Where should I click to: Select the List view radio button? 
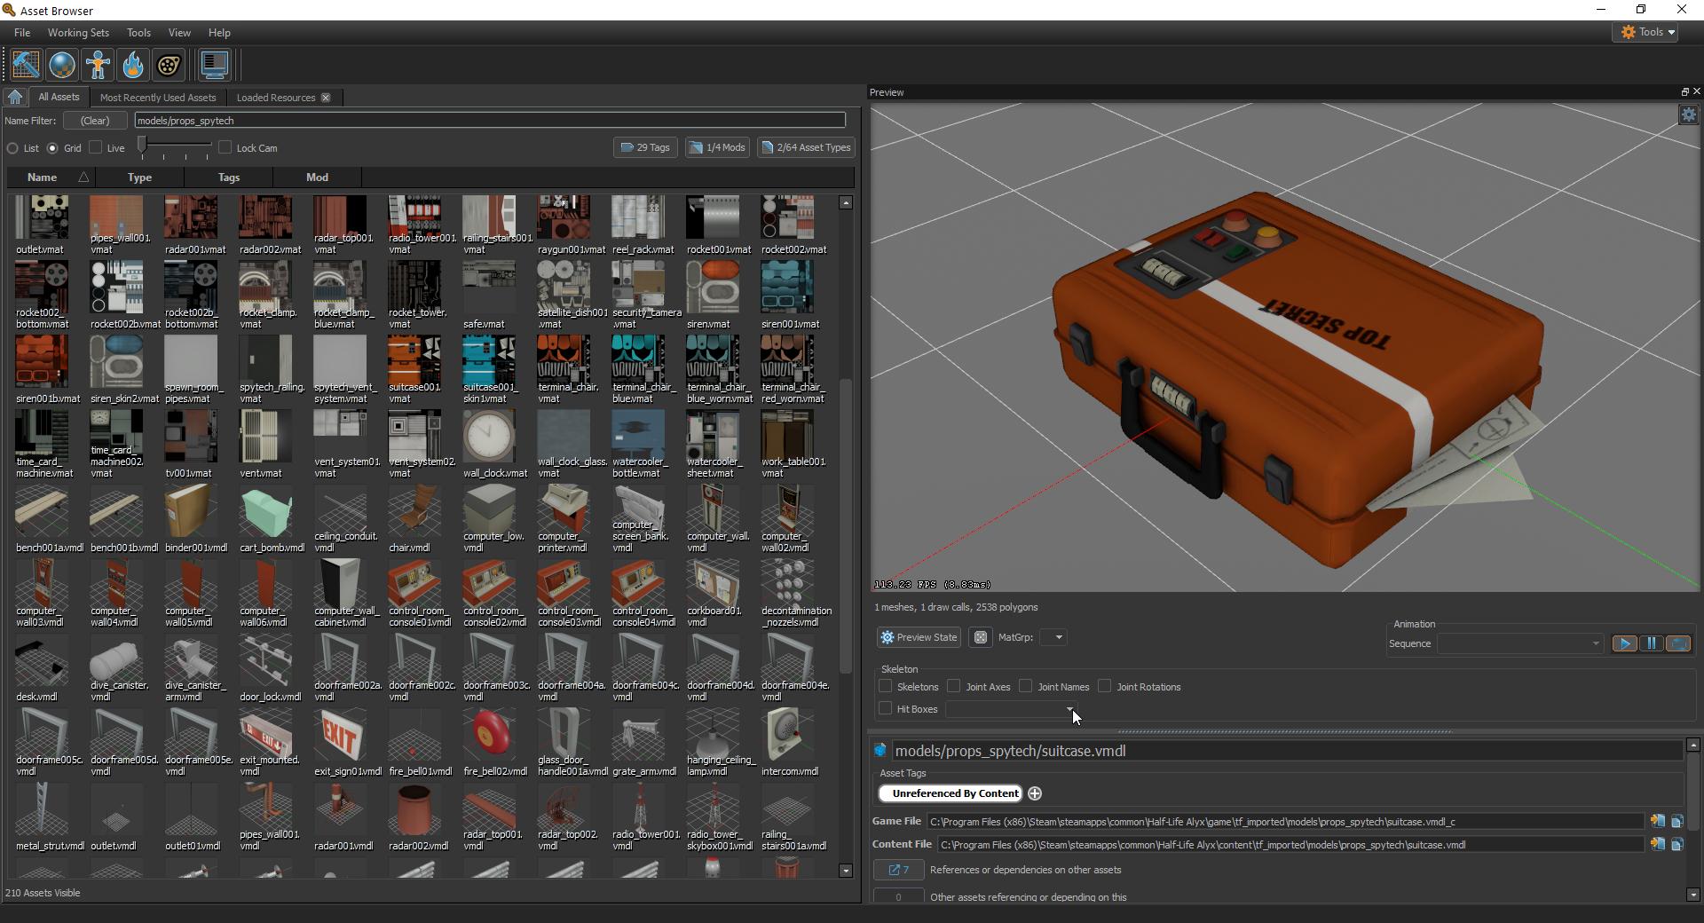[12, 148]
